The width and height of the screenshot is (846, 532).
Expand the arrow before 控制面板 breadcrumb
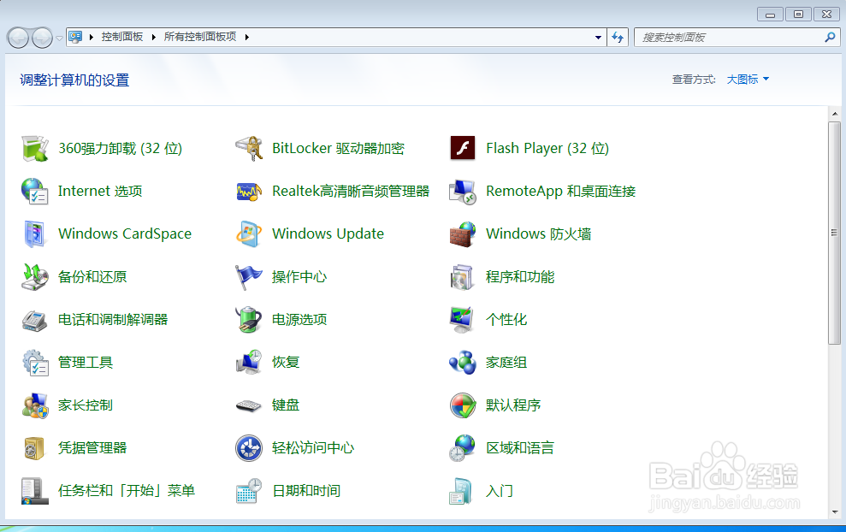91,38
